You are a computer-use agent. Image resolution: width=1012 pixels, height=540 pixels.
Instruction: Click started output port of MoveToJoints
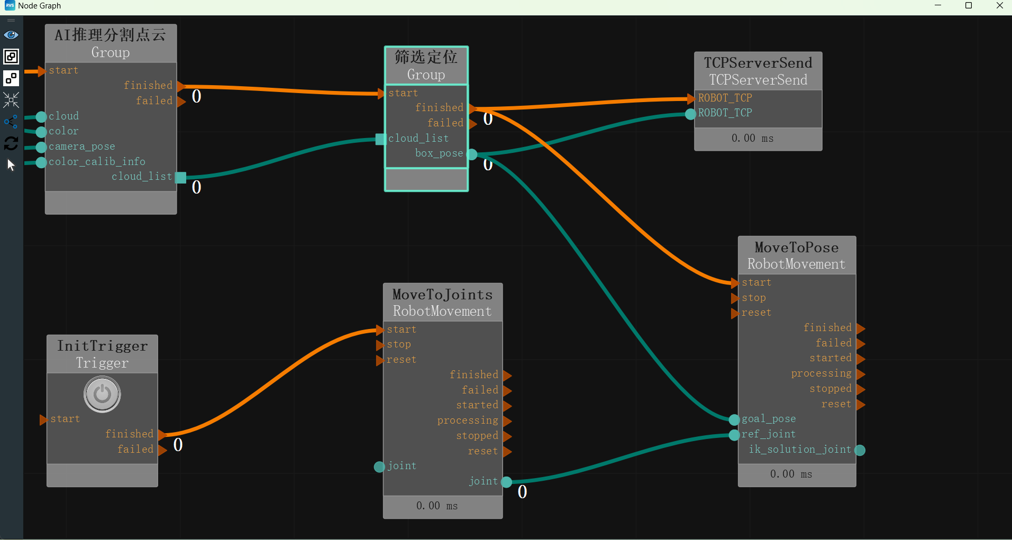(x=507, y=406)
